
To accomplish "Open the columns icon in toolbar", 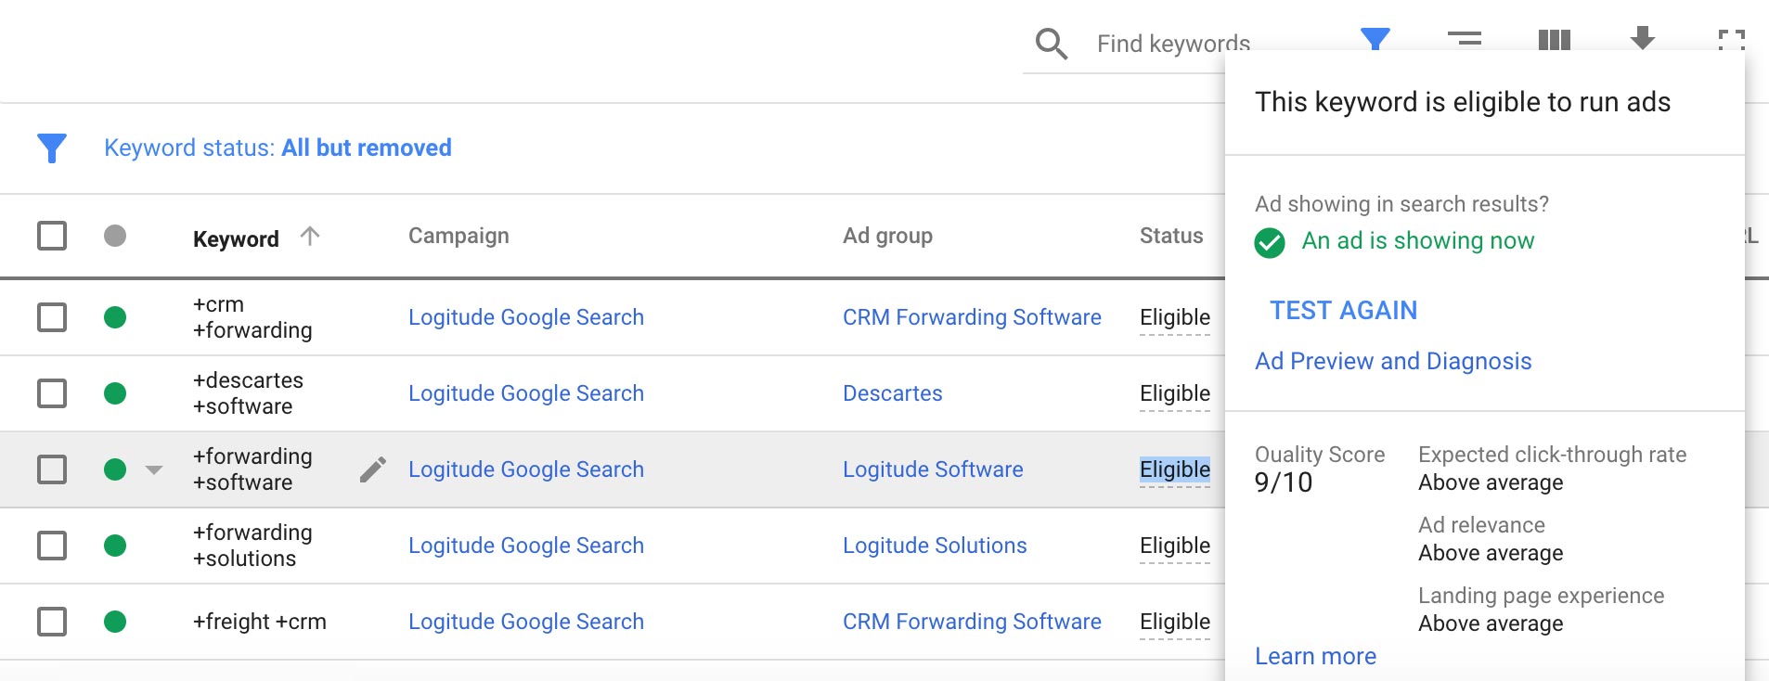I will pyautogui.click(x=1554, y=40).
